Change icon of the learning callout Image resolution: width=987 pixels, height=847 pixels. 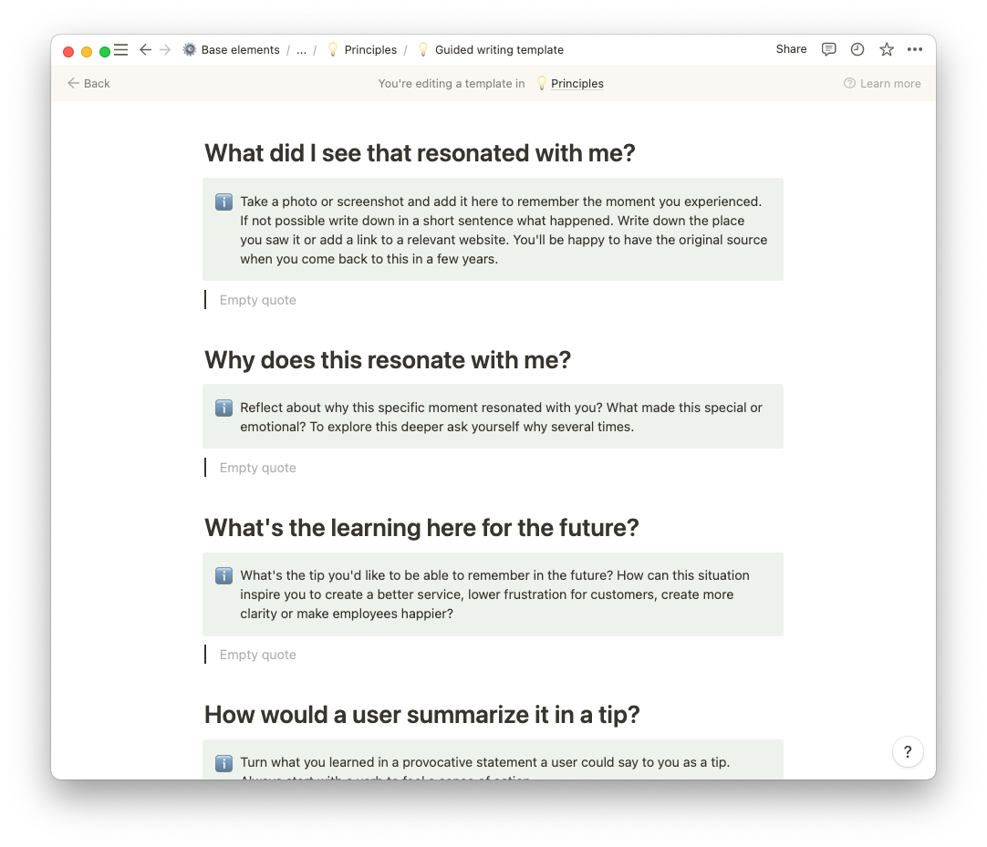click(x=223, y=576)
